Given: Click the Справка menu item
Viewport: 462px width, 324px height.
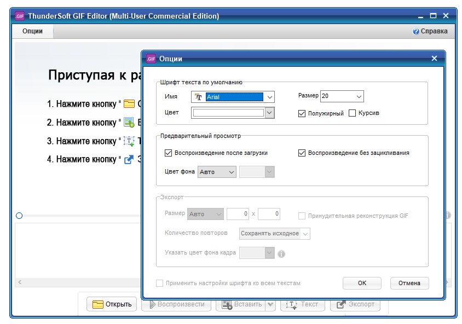Looking at the screenshot, I should tap(432, 31).
